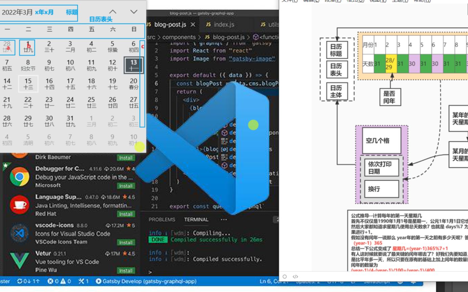Click the 月份 header cell in the table

click(x=368, y=45)
